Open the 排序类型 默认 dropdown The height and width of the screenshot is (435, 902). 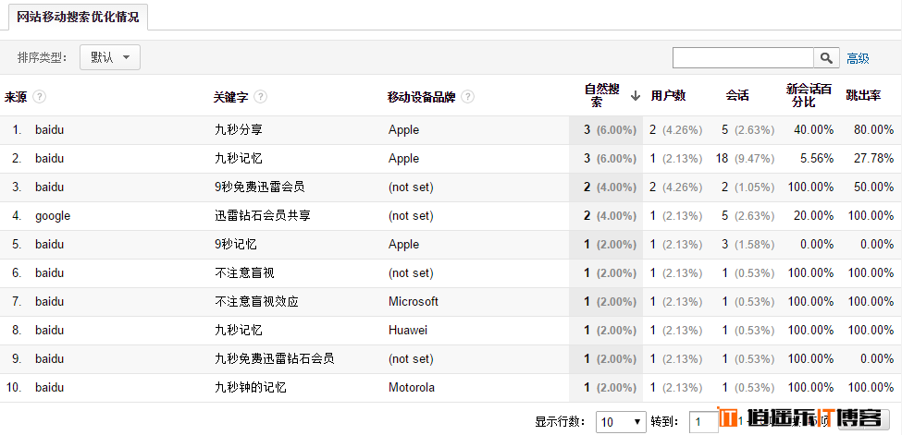110,57
